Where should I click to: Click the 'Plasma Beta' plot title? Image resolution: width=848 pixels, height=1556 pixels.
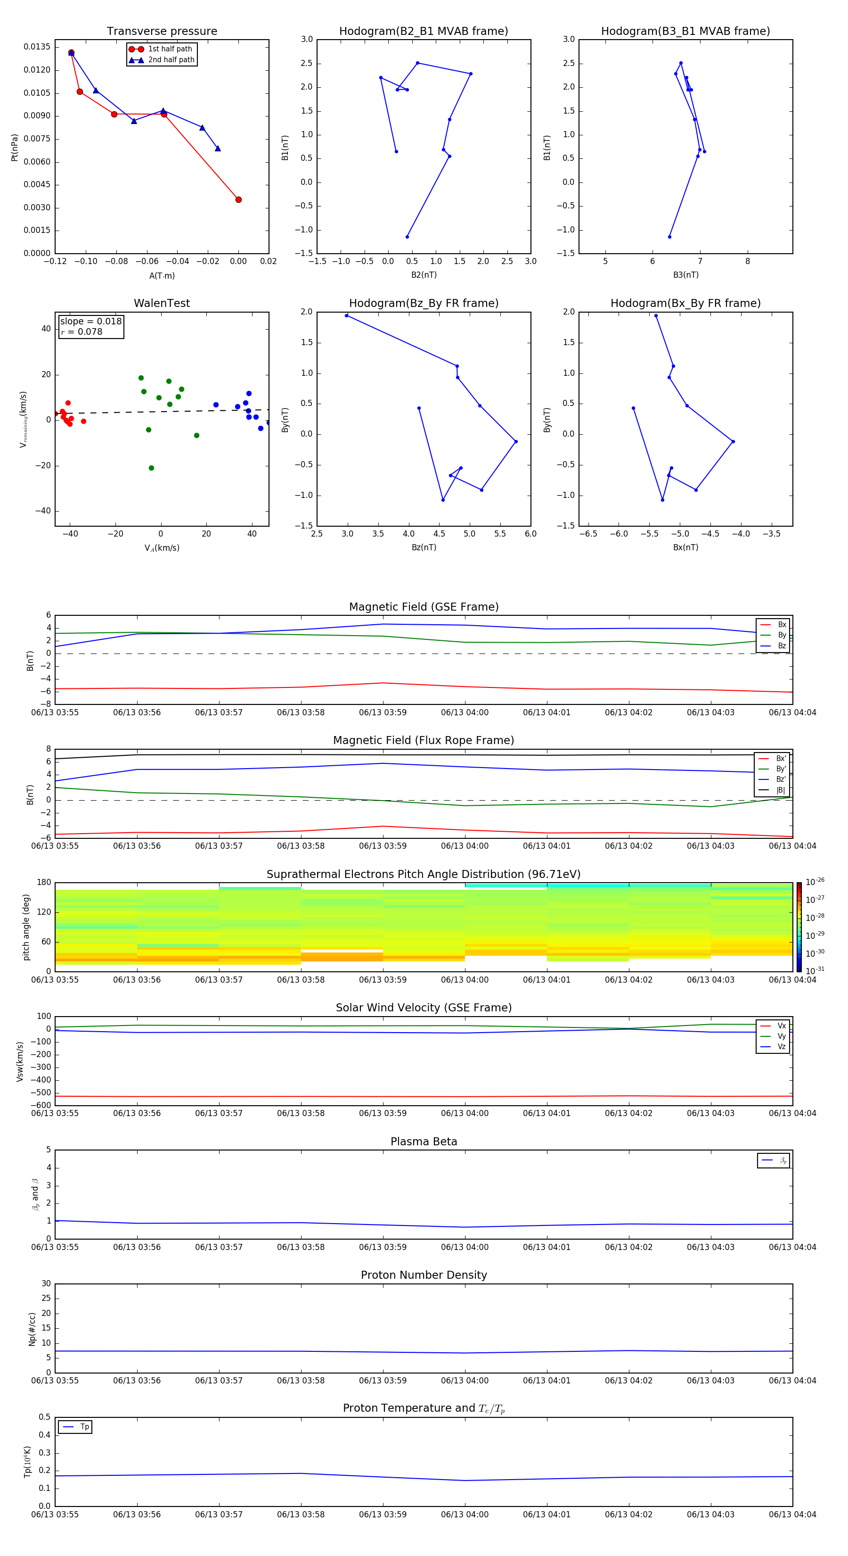pos(424,1142)
